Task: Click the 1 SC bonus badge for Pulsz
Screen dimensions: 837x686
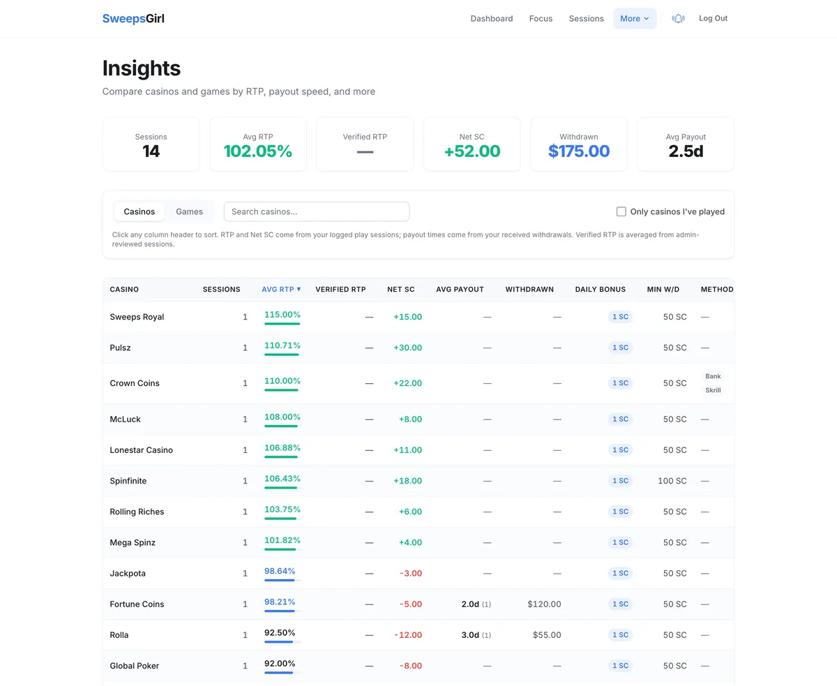Action: [620, 348]
